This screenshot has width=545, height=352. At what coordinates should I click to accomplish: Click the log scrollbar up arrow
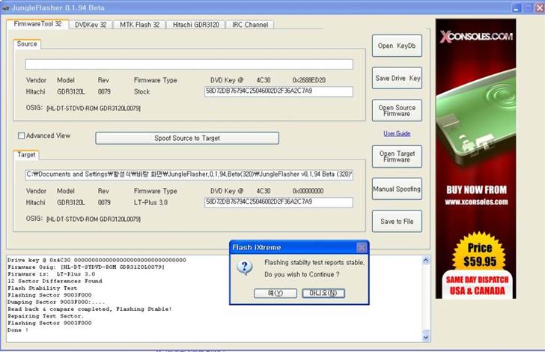click(x=426, y=260)
